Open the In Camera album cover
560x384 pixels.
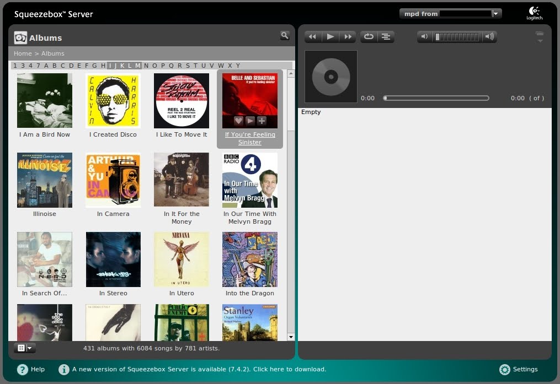tap(113, 180)
